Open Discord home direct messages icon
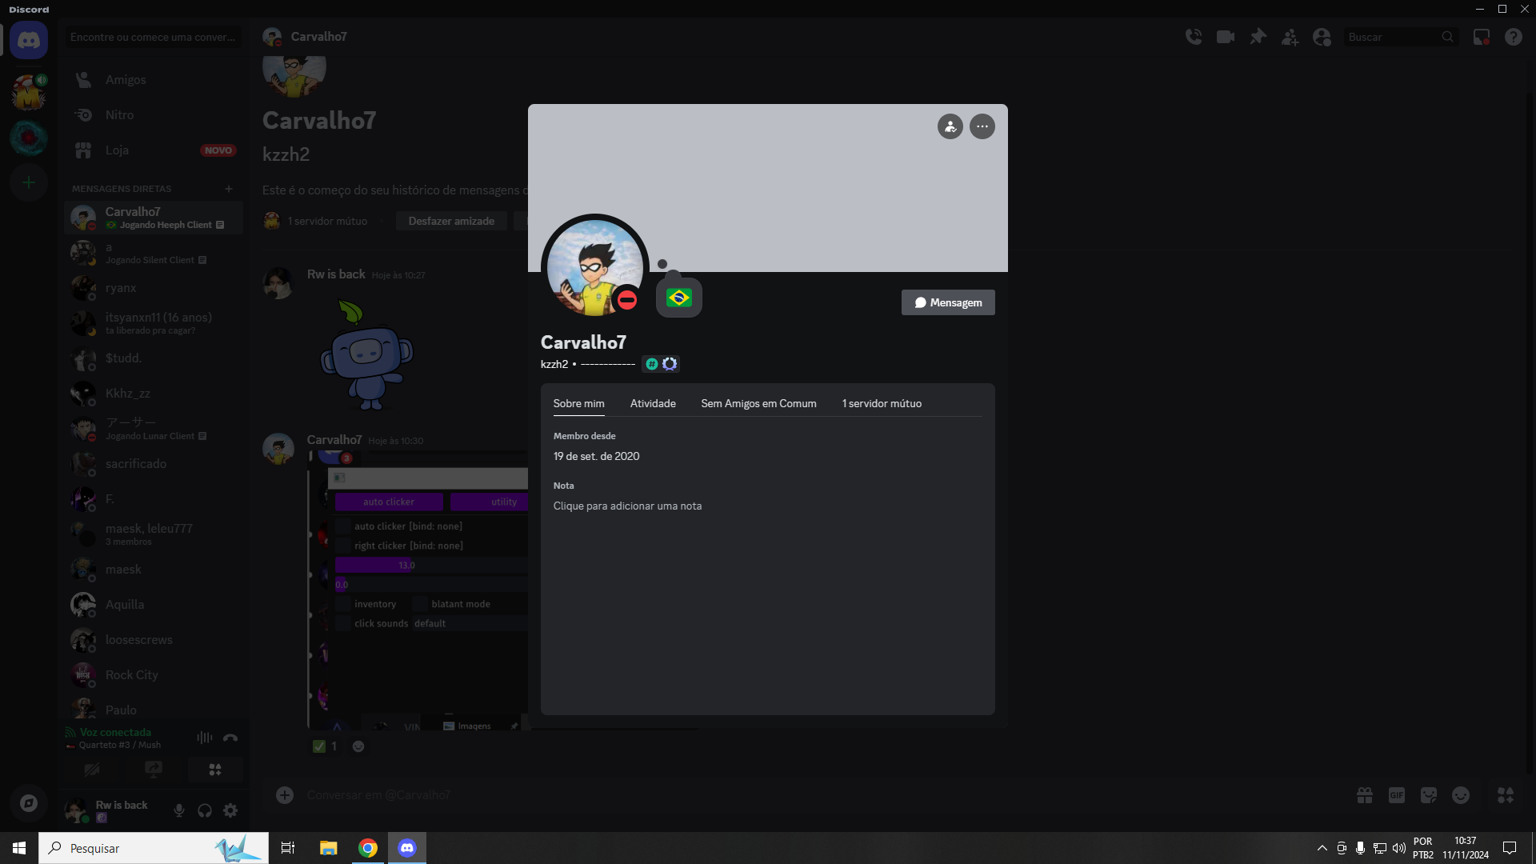This screenshot has height=864, width=1536. [x=29, y=40]
